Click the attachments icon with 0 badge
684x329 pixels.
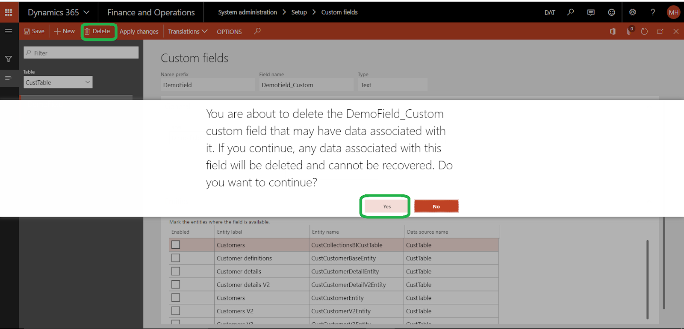[x=630, y=31]
